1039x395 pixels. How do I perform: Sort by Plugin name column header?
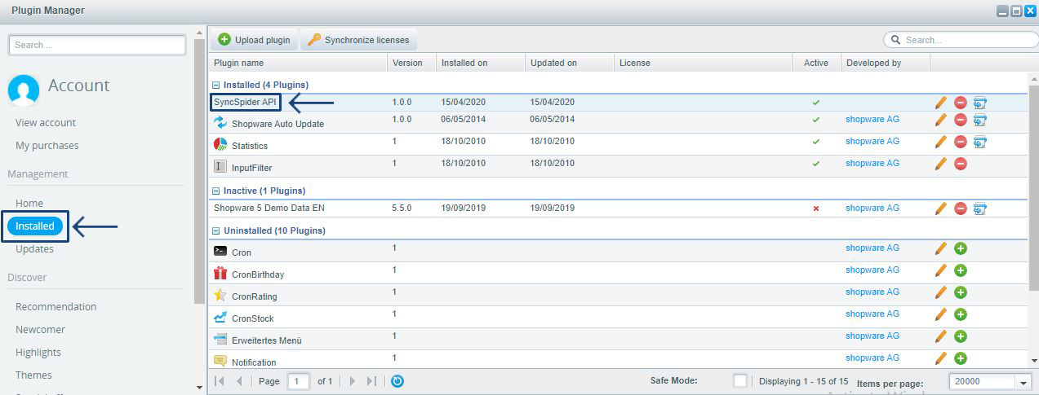coord(297,63)
